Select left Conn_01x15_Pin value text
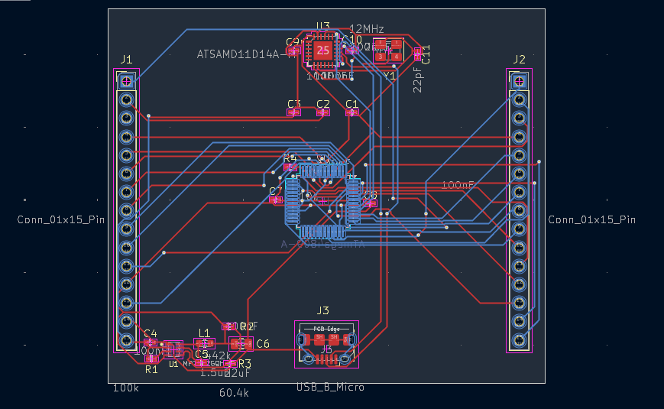Screen dimensions: 664x409 pos(61,219)
